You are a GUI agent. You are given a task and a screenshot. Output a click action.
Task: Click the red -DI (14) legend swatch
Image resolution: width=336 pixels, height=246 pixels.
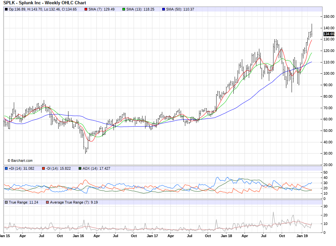point(43,168)
